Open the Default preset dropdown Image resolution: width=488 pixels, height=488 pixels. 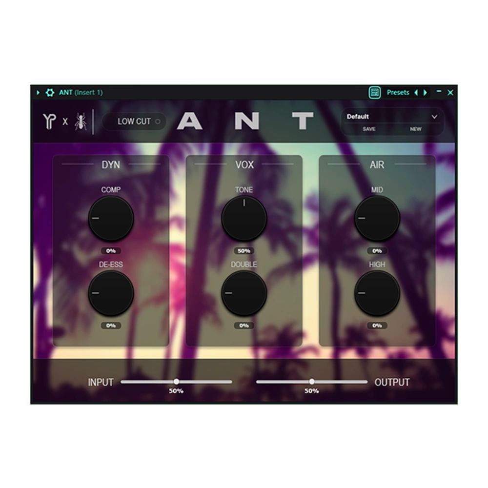click(392, 117)
